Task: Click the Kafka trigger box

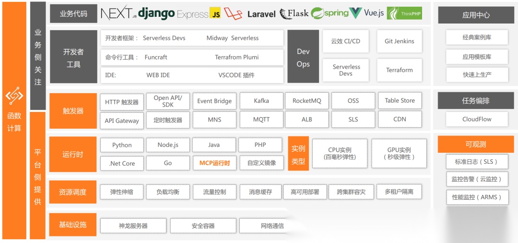Action: tap(261, 100)
